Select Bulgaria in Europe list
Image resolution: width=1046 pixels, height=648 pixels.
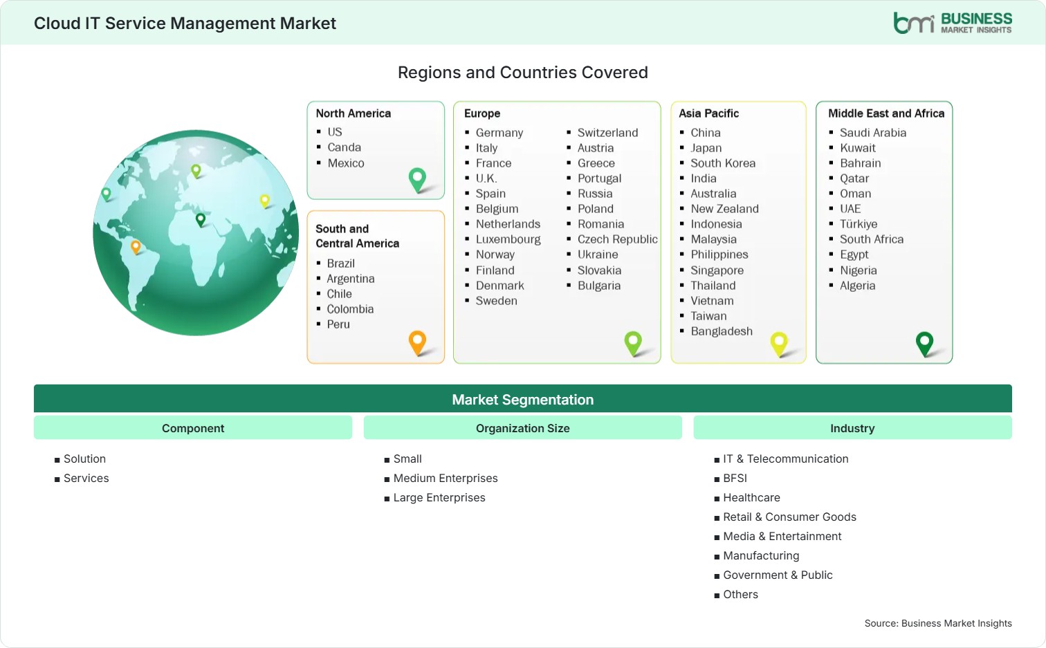[x=599, y=286]
